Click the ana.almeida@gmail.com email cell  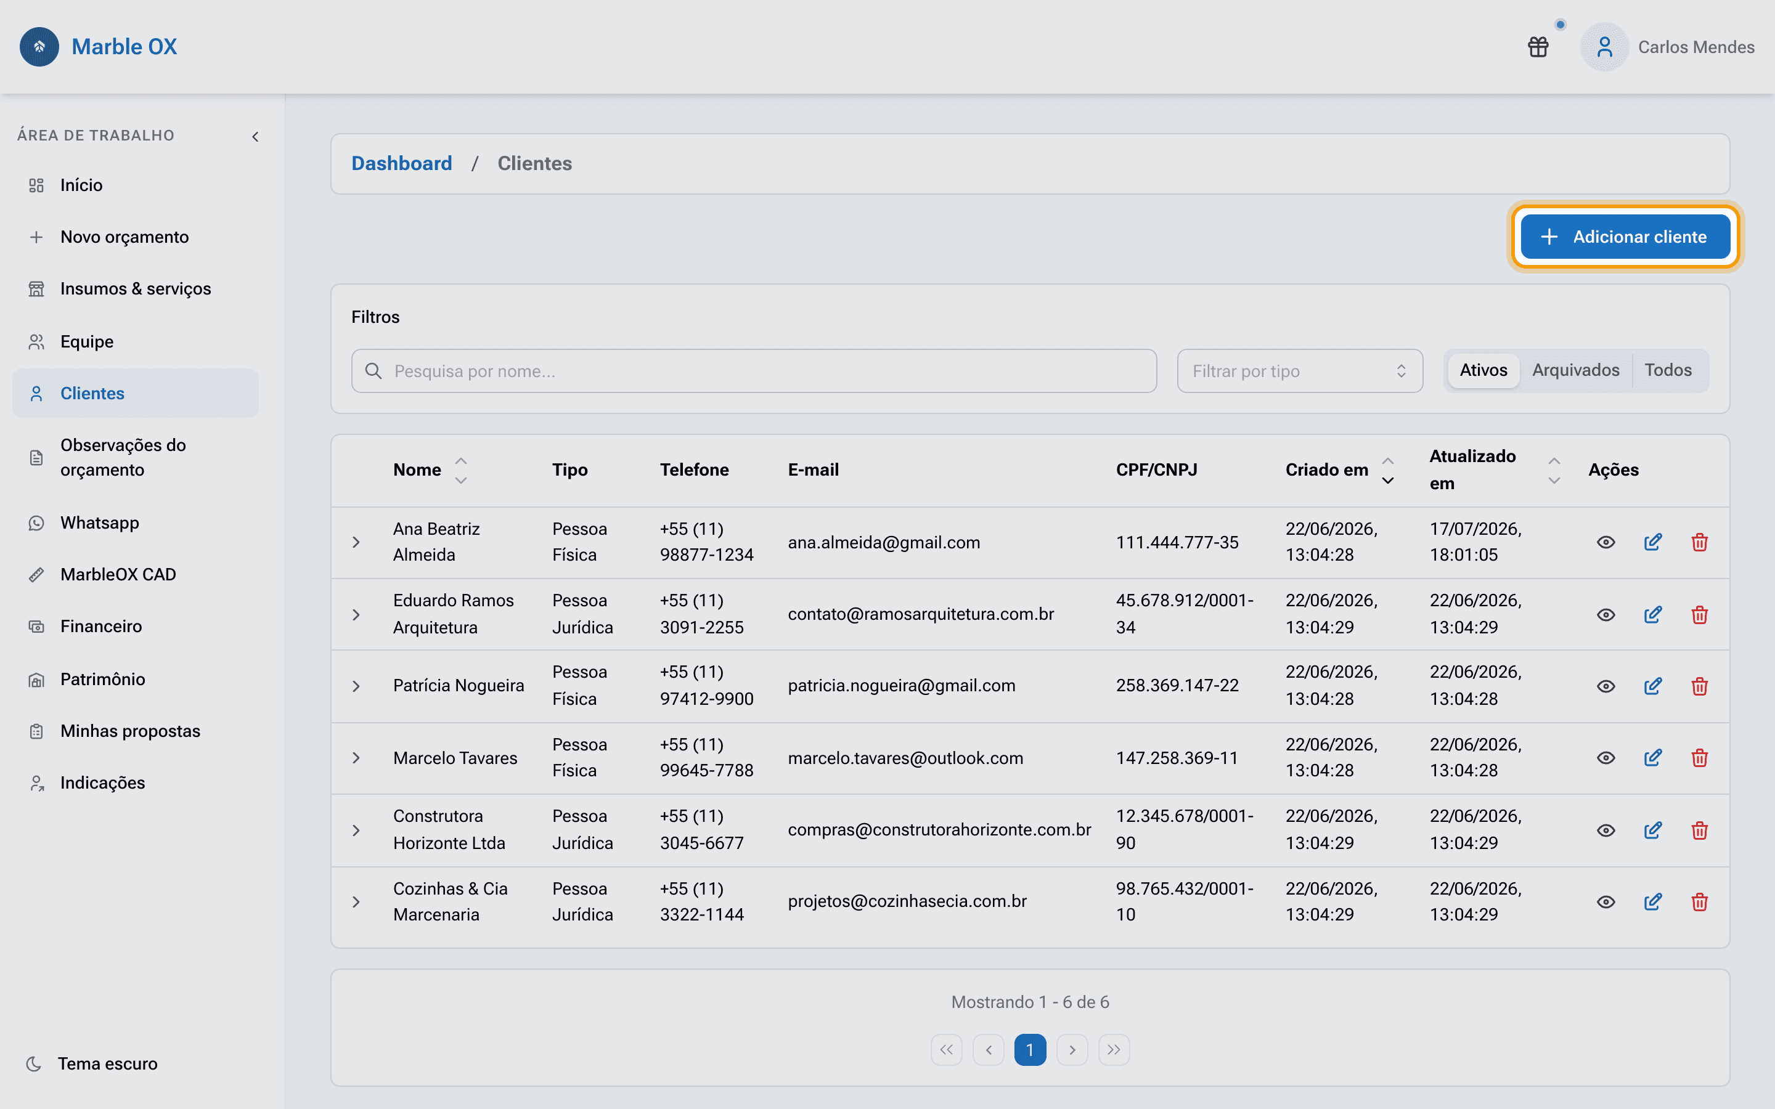(x=884, y=543)
